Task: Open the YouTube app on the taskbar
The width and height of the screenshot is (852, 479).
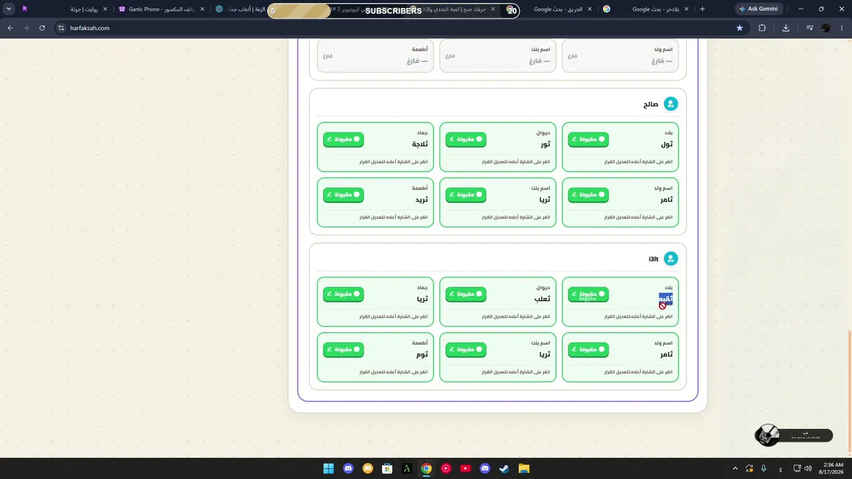Action: tap(465, 468)
